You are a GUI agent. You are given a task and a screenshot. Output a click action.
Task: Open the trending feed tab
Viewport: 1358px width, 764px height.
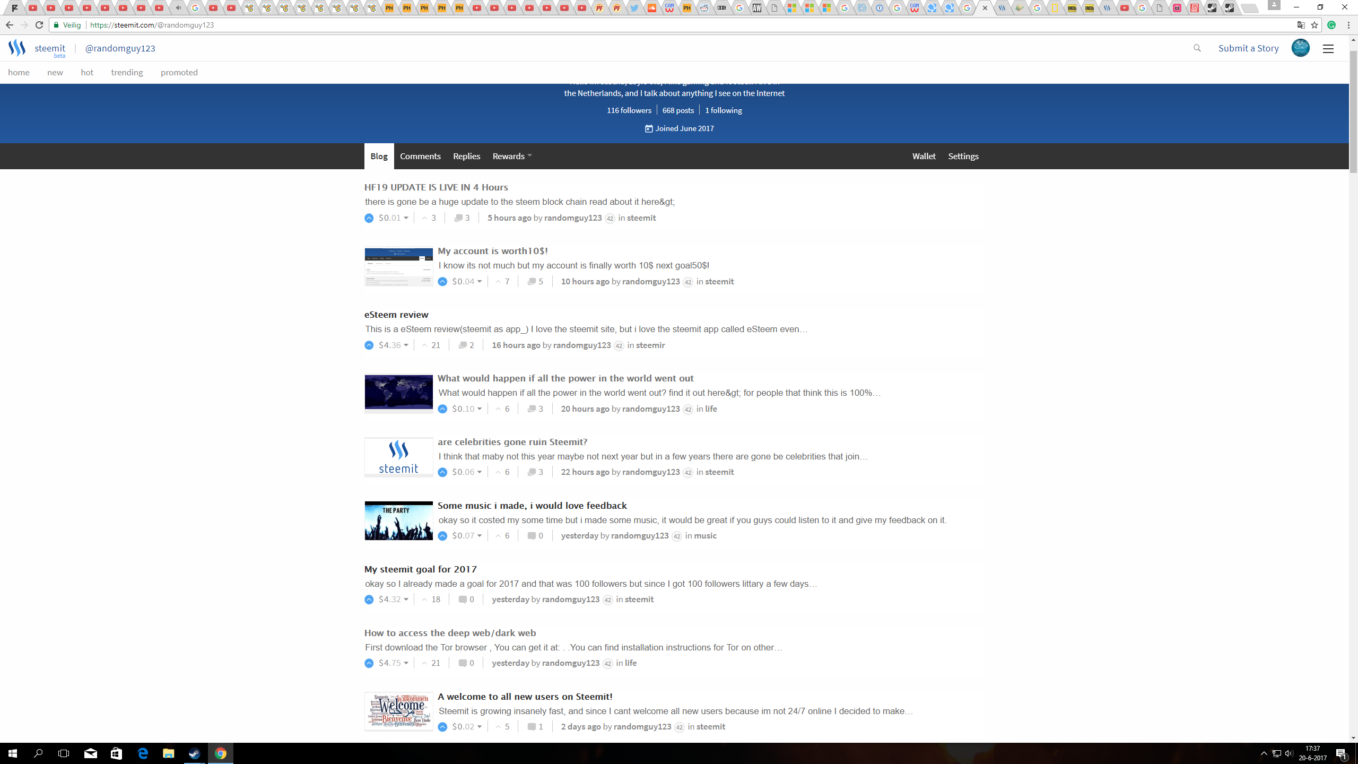coord(127,72)
